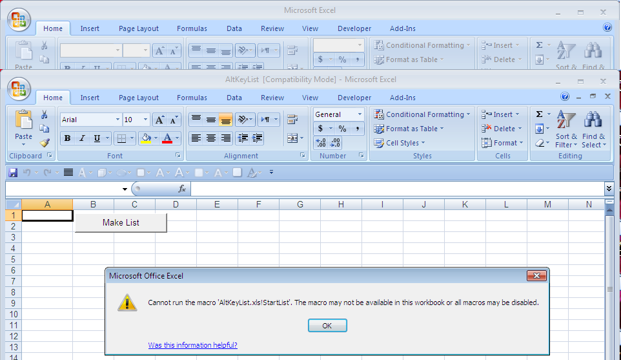Click the Decrease Indent icon
Image resolution: width=621 pixels, height=360 pixels.
point(243,138)
